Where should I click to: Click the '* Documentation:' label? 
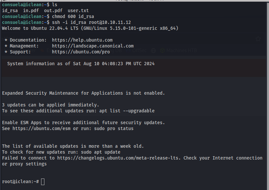coord(26,40)
